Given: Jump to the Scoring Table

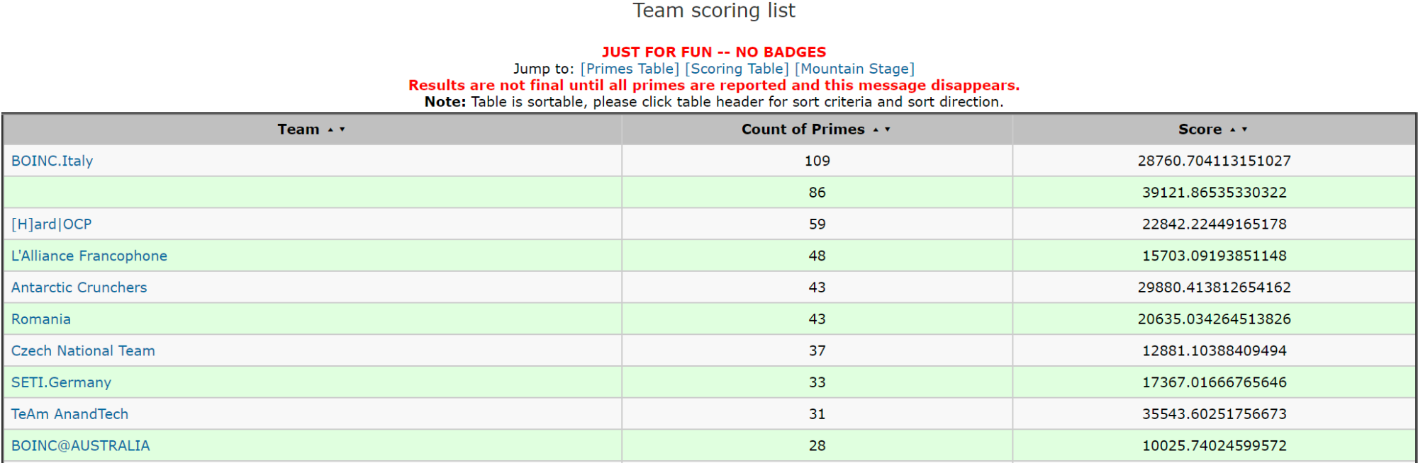Looking at the screenshot, I should 737,69.
